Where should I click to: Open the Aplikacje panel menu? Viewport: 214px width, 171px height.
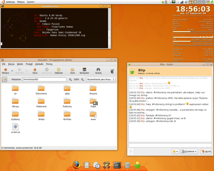10,2
